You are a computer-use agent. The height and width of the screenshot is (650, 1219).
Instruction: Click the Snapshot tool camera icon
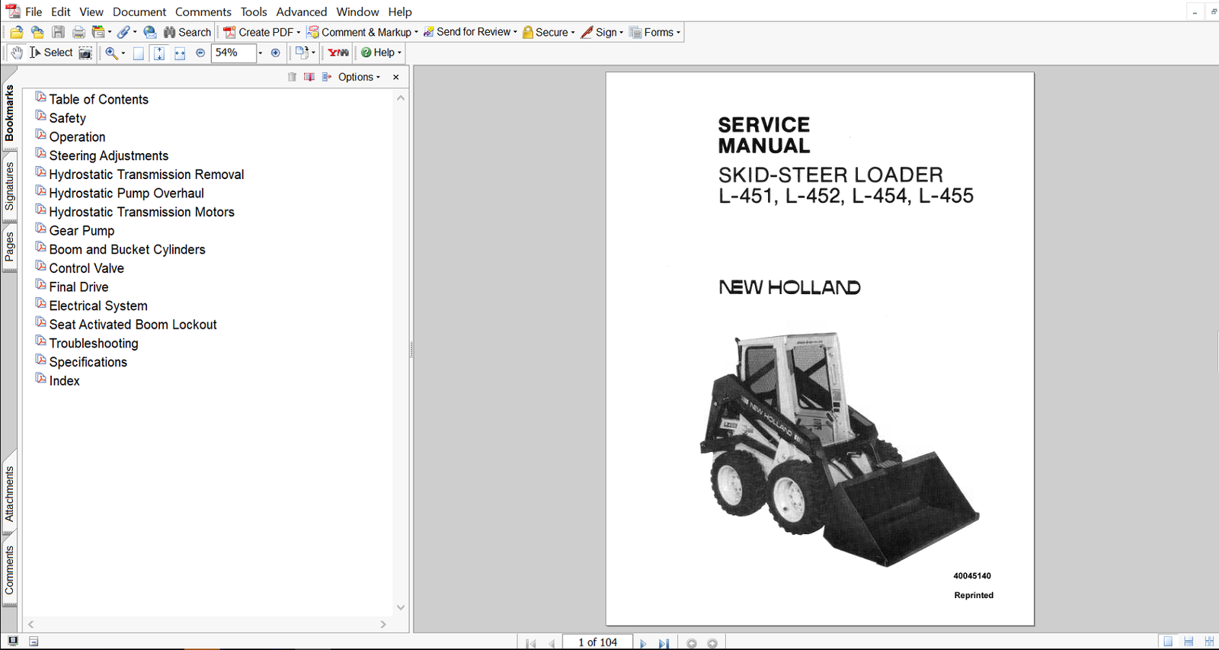85,53
